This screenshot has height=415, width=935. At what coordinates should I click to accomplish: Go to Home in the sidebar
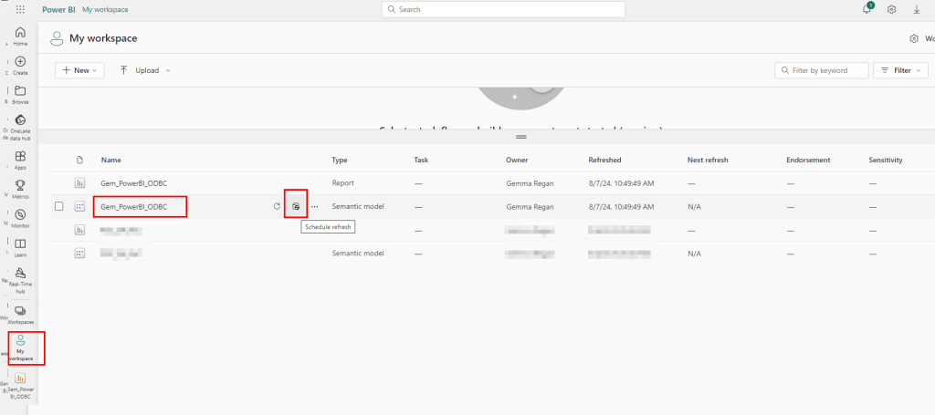click(20, 36)
